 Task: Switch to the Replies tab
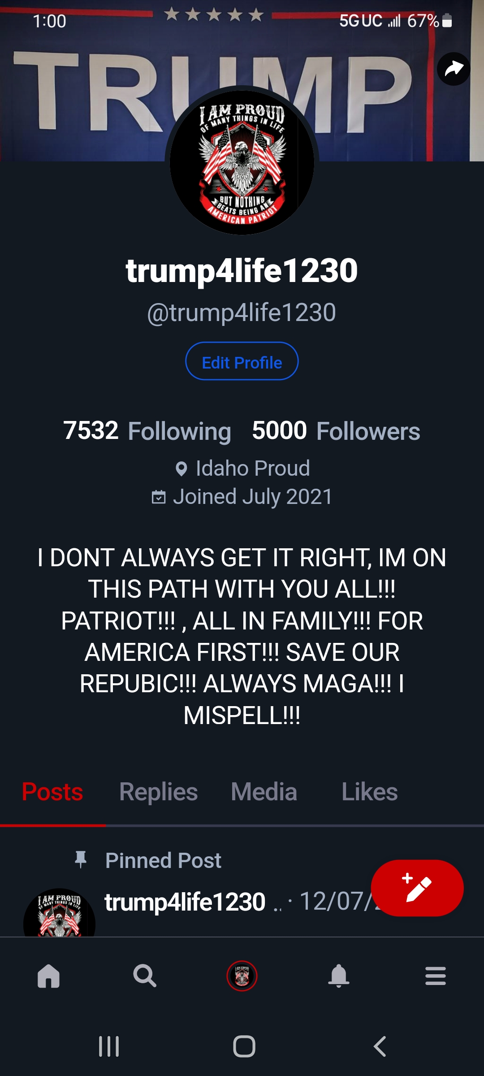tap(158, 792)
